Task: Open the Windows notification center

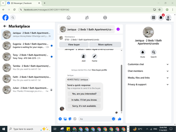Action: point(171,129)
